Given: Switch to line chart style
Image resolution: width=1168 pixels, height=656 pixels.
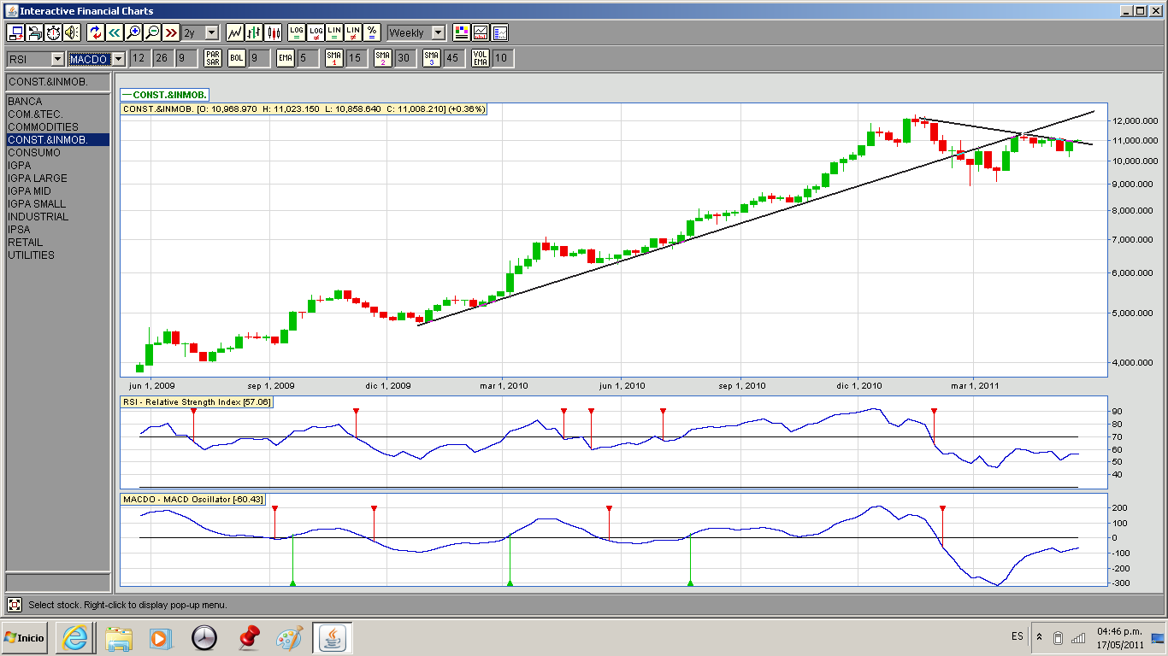Looking at the screenshot, I should click(235, 32).
